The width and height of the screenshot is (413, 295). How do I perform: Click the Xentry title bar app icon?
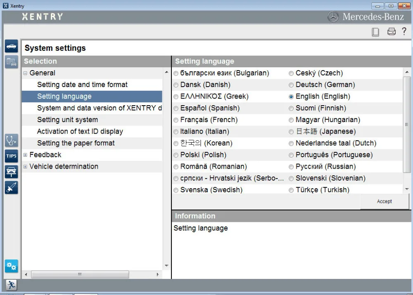point(5,5)
